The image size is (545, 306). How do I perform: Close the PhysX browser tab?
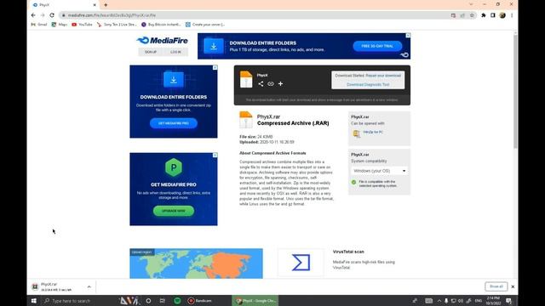pyautogui.click(x=95, y=5)
